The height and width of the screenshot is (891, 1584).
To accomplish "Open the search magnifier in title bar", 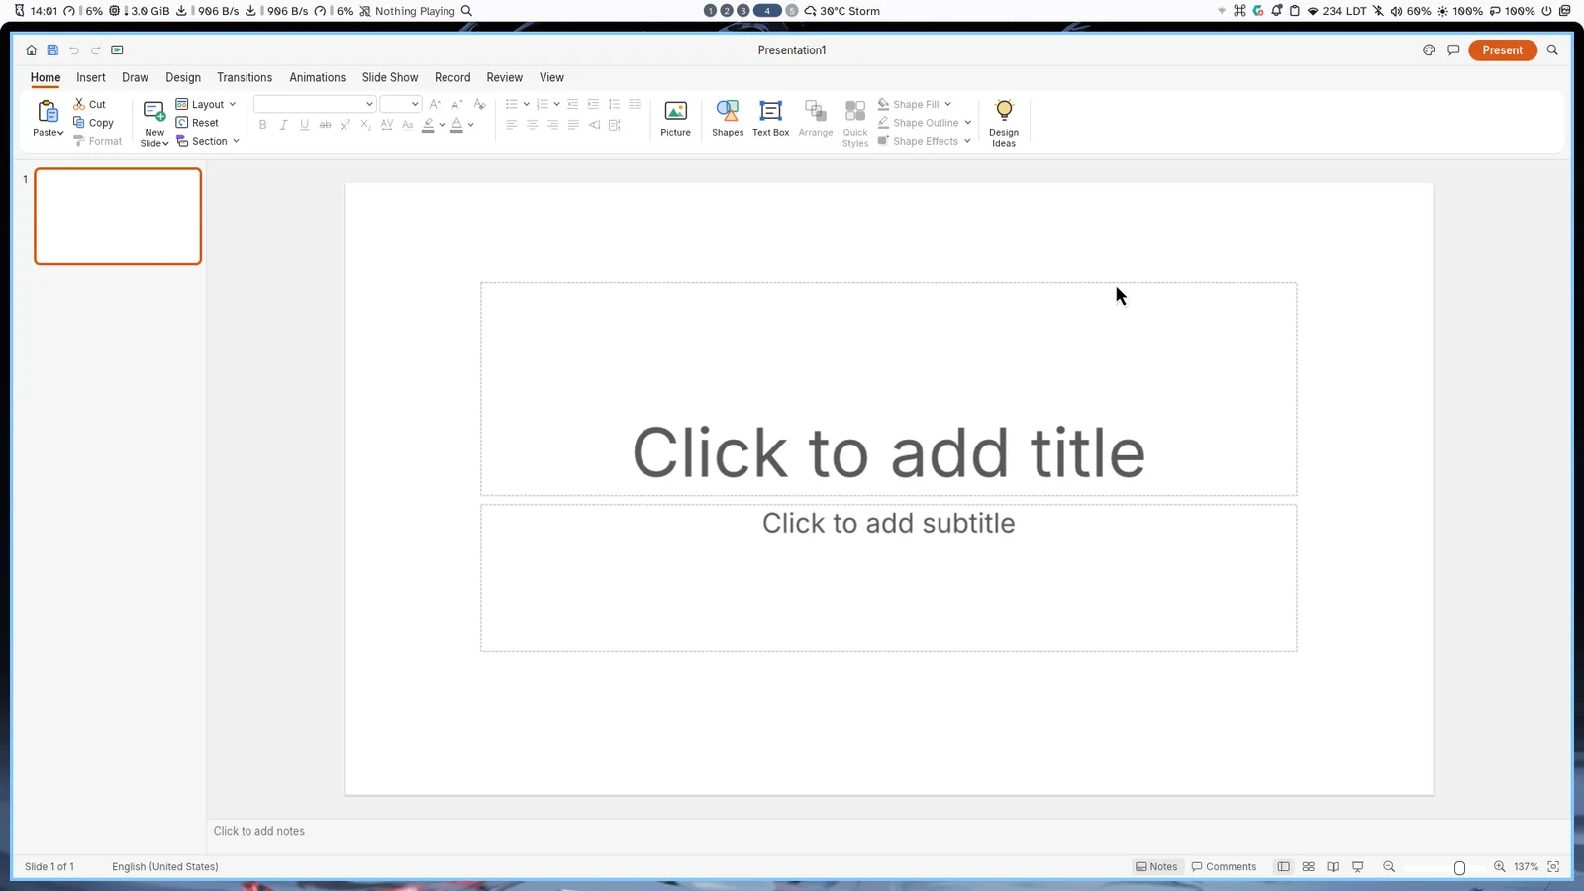I will 1552,50.
